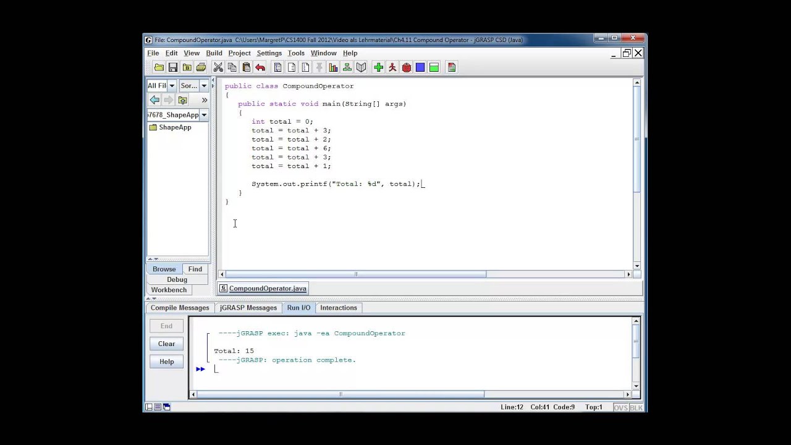Copy selection with the copy icon
The height and width of the screenshot is (445, 791).
click(x=232, y=67)
